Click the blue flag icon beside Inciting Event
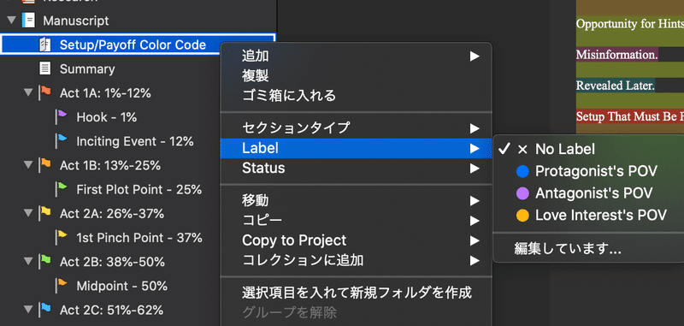Viewport: 684px width, 326px height. pos(62,141)
